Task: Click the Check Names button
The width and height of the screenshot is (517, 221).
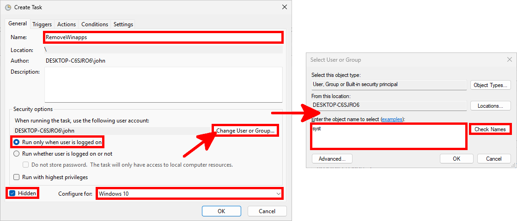Action: tap(490, 129)
